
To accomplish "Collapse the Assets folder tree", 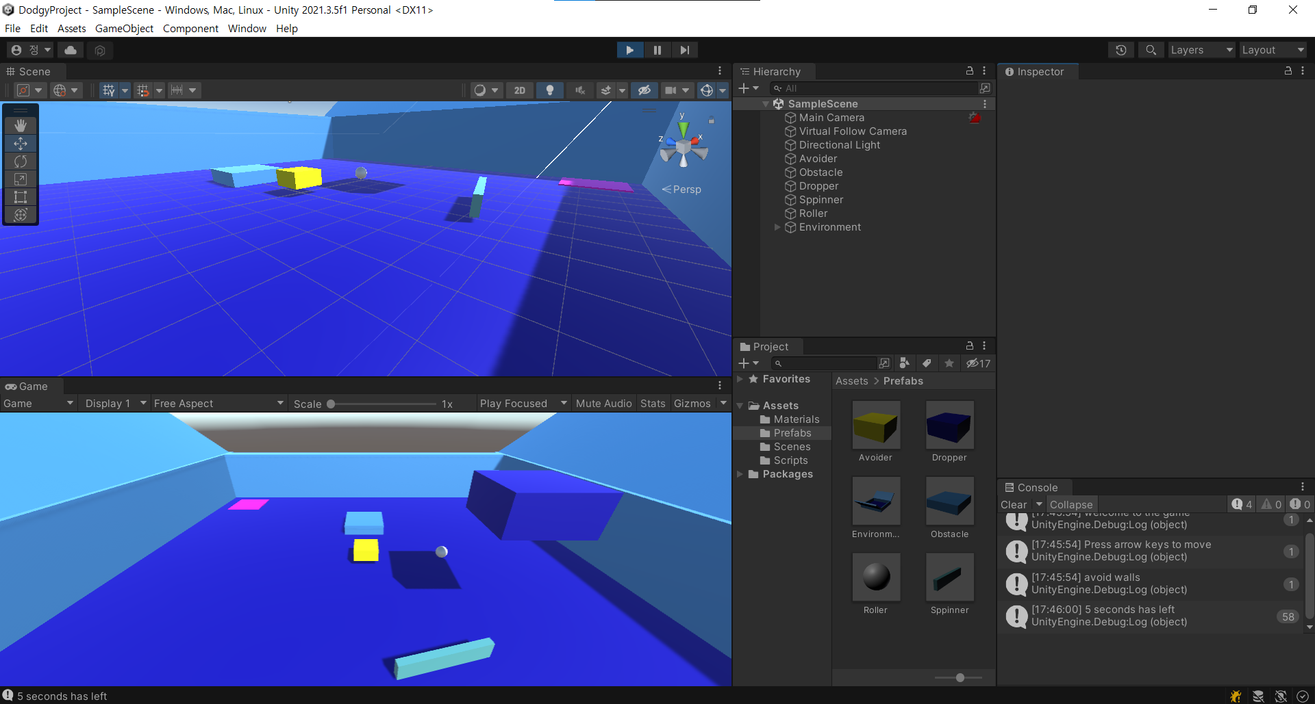I will point(740,406).
